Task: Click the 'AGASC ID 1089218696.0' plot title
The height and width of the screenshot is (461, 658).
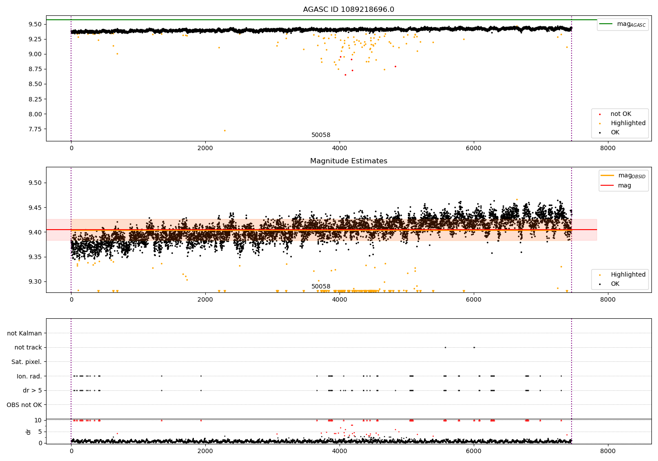Action: 348,10
